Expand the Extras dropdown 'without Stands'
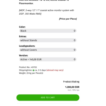106x106 pixels. click(x=48, y=40)
